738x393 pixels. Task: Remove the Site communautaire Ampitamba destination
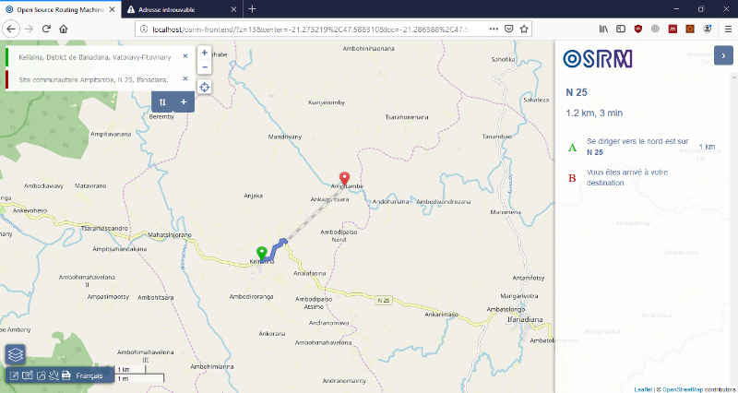(x=185, y=79)
